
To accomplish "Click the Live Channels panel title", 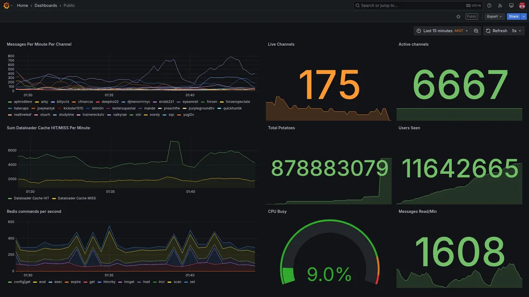I will [x=281, y=44].
